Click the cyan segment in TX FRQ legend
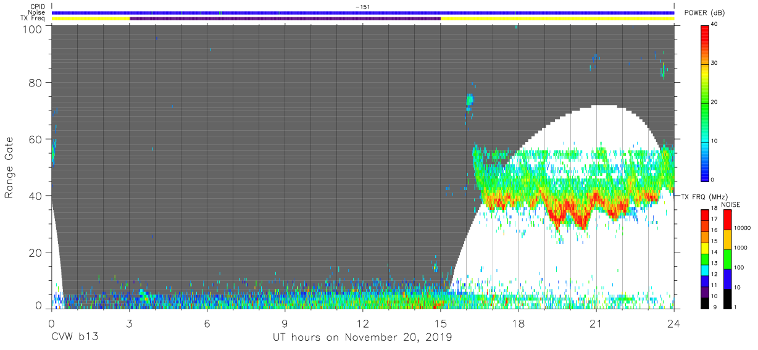The width and height of the screenshot is (758, 350). coord(705,270)
